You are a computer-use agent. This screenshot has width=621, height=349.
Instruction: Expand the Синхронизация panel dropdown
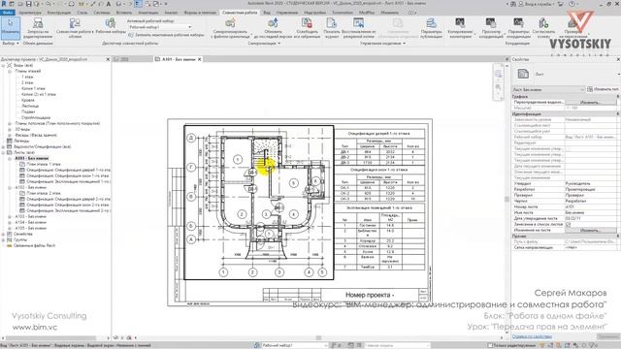[x=264, y=43]
